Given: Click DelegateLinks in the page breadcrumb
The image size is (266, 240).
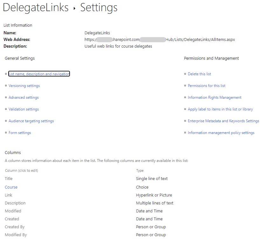Looking at the screenshot, I should point(36,8).
